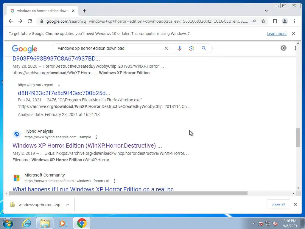Select the windows xp horror edition tab

(x=43, y=11)
